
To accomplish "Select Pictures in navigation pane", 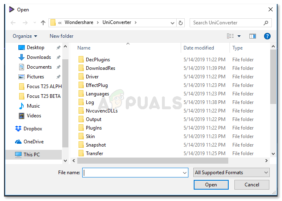I will coord(35,77).
